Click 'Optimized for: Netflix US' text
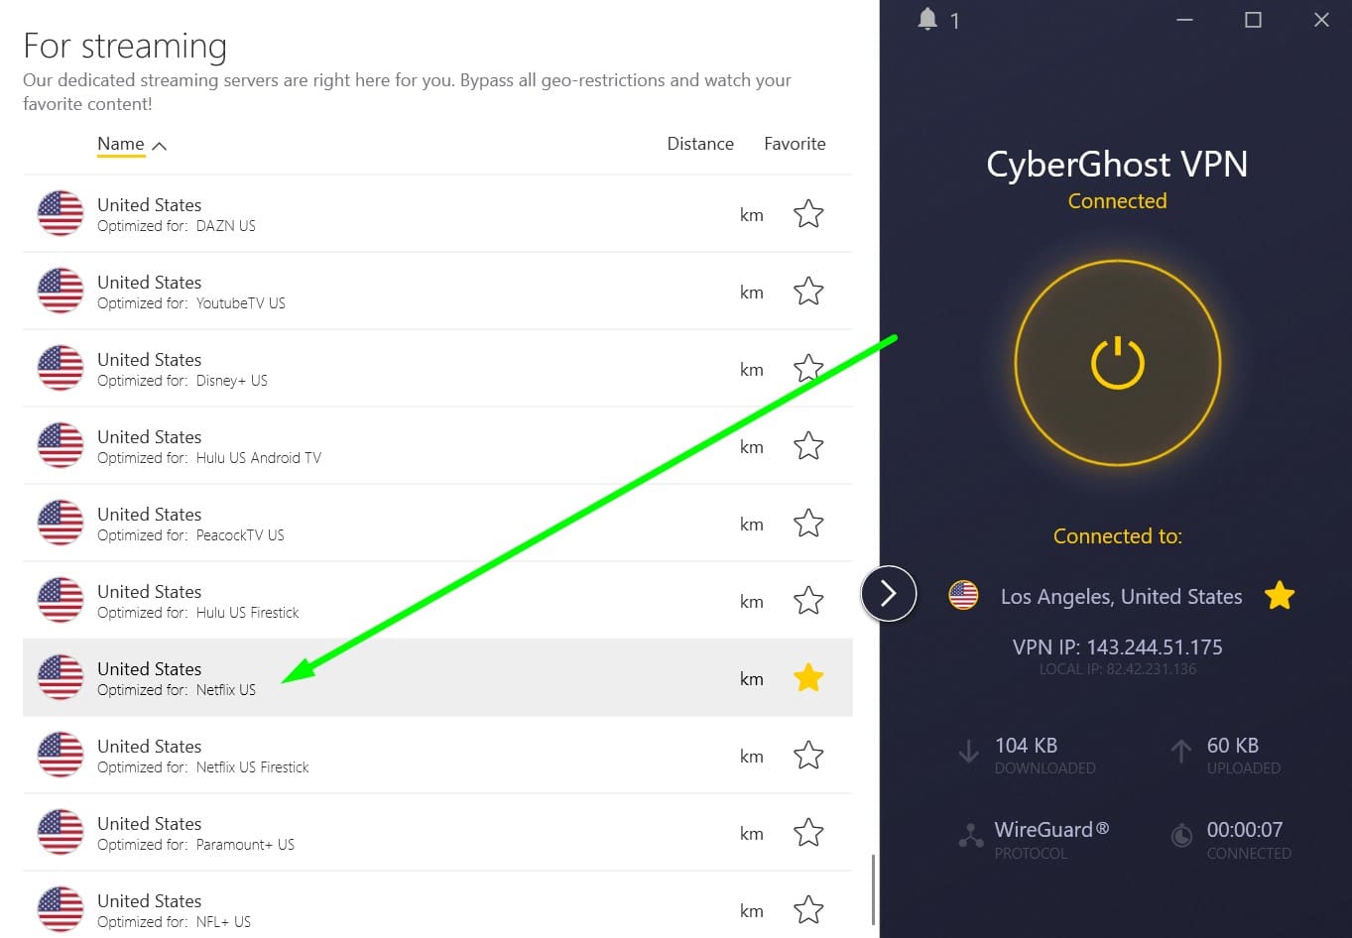1352x938 pixels. (x=177, y=690)
